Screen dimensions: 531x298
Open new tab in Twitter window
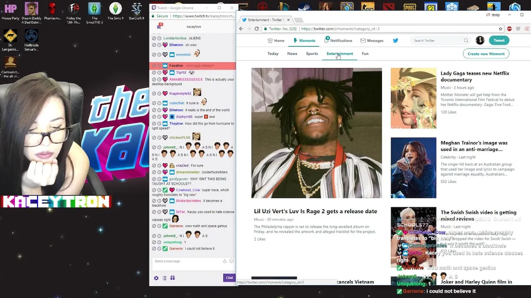pyautogui.click(x=299, y=20)
